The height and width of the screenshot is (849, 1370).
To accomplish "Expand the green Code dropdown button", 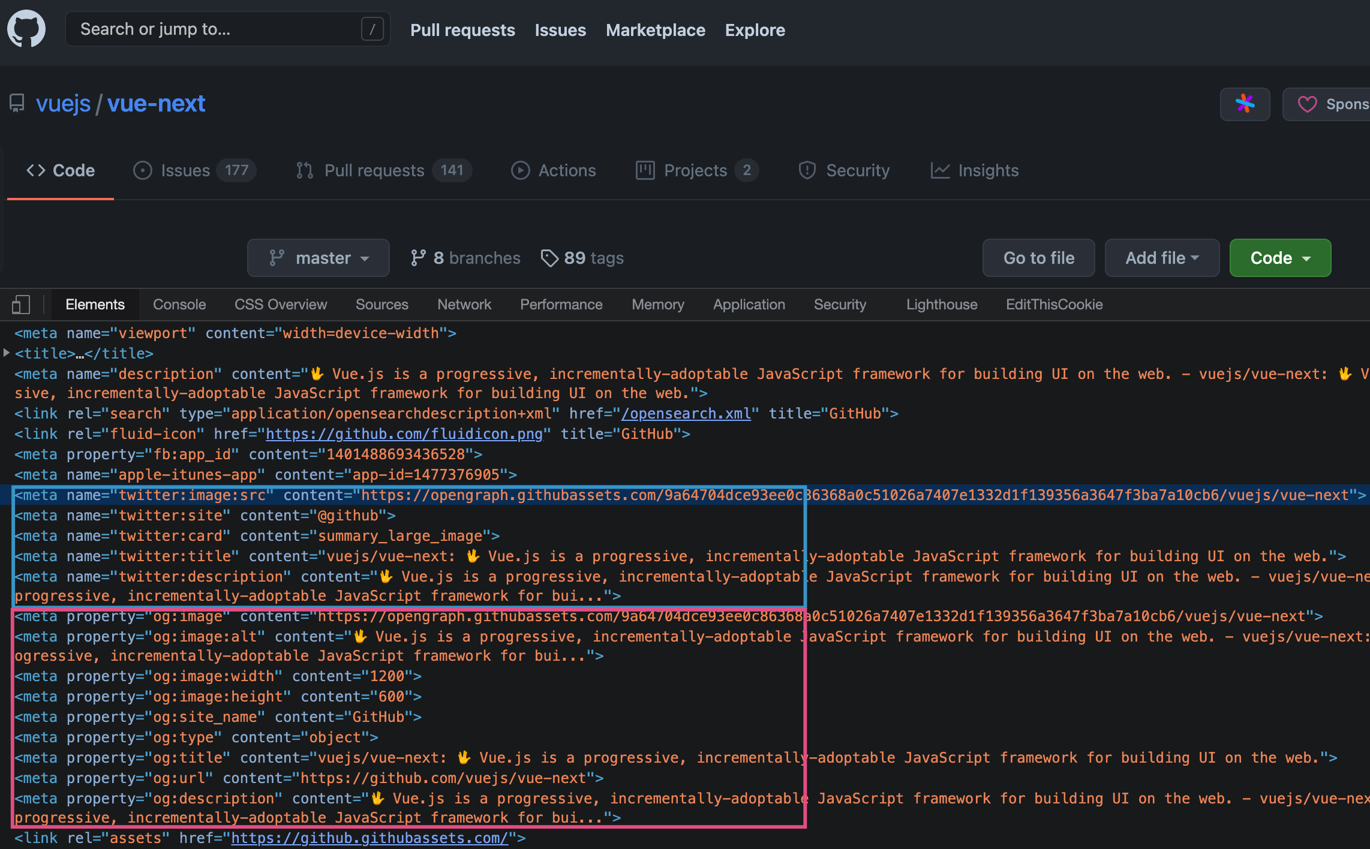I will point(1280,258).
